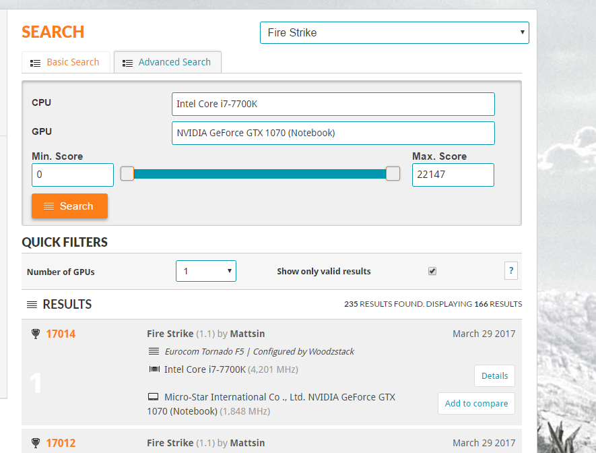This screenshot has width=596, height=453.
Task: Click the Min. Score input box
Action: (x=73, y=175)
